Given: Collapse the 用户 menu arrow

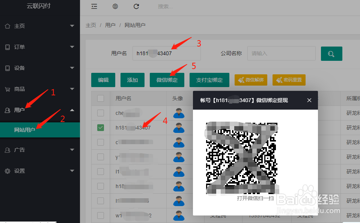Looking at the screenshot, I should pos(72,110).
